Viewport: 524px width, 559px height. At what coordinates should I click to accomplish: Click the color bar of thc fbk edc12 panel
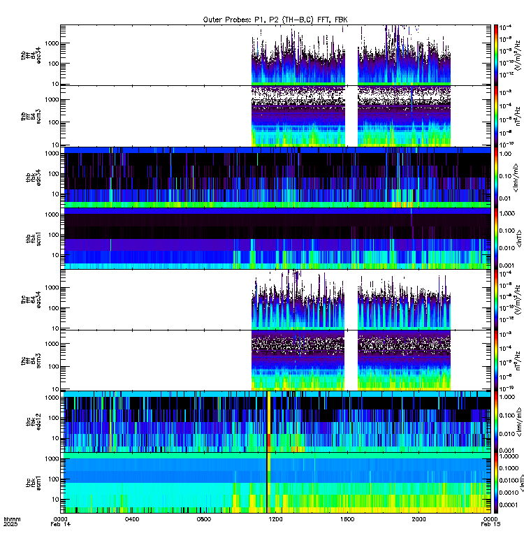[x=496, y=421]
